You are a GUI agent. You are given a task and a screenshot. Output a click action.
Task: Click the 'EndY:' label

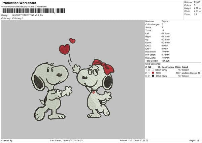tap(148, 49)
